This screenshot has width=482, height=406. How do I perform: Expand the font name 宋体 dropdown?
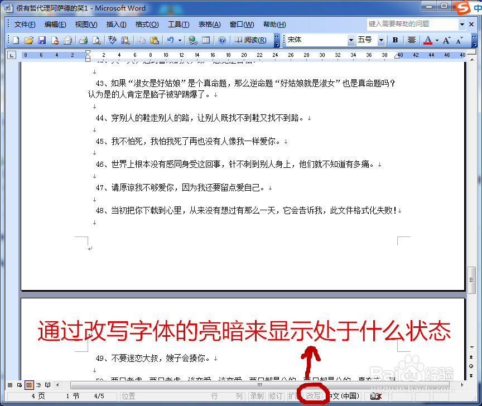(x=351, y=40)
